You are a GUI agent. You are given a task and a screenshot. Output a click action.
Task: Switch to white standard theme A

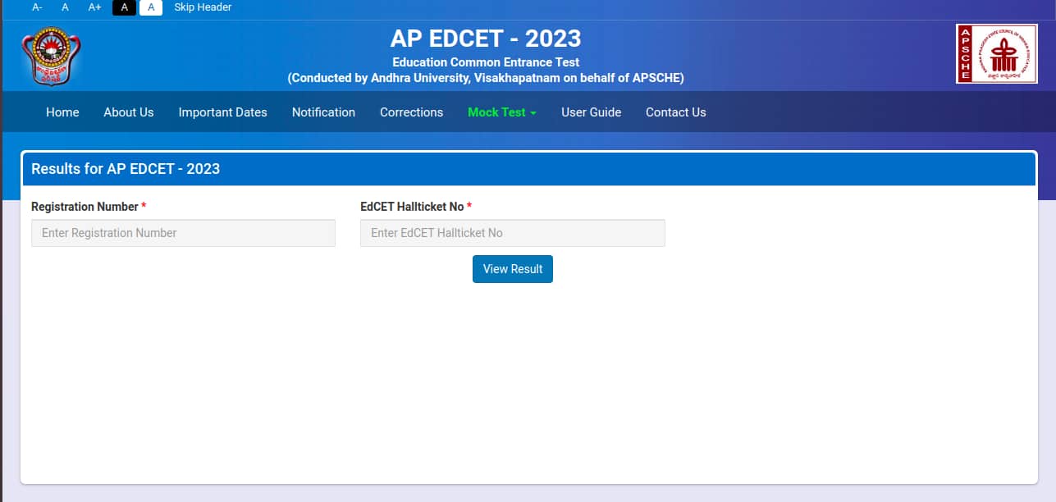pyautogui.click(x=151, y=7)
